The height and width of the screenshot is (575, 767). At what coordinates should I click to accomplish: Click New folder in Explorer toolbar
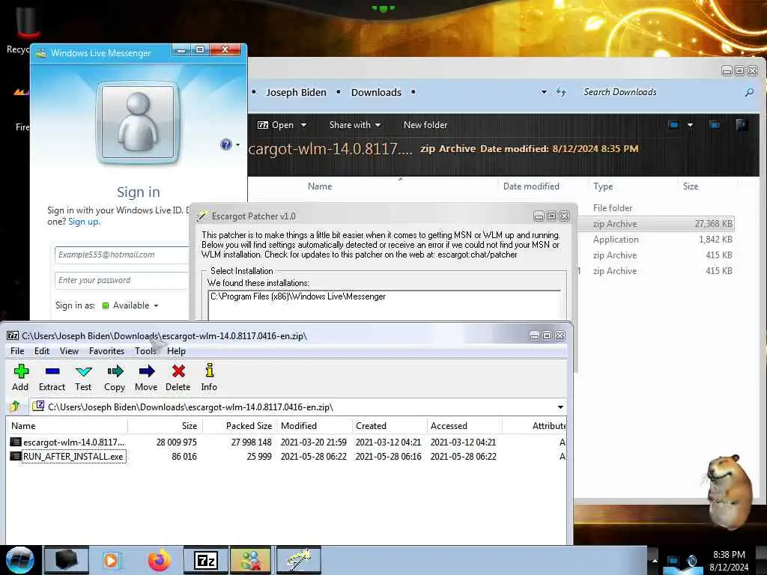click(x=425, y=125)
